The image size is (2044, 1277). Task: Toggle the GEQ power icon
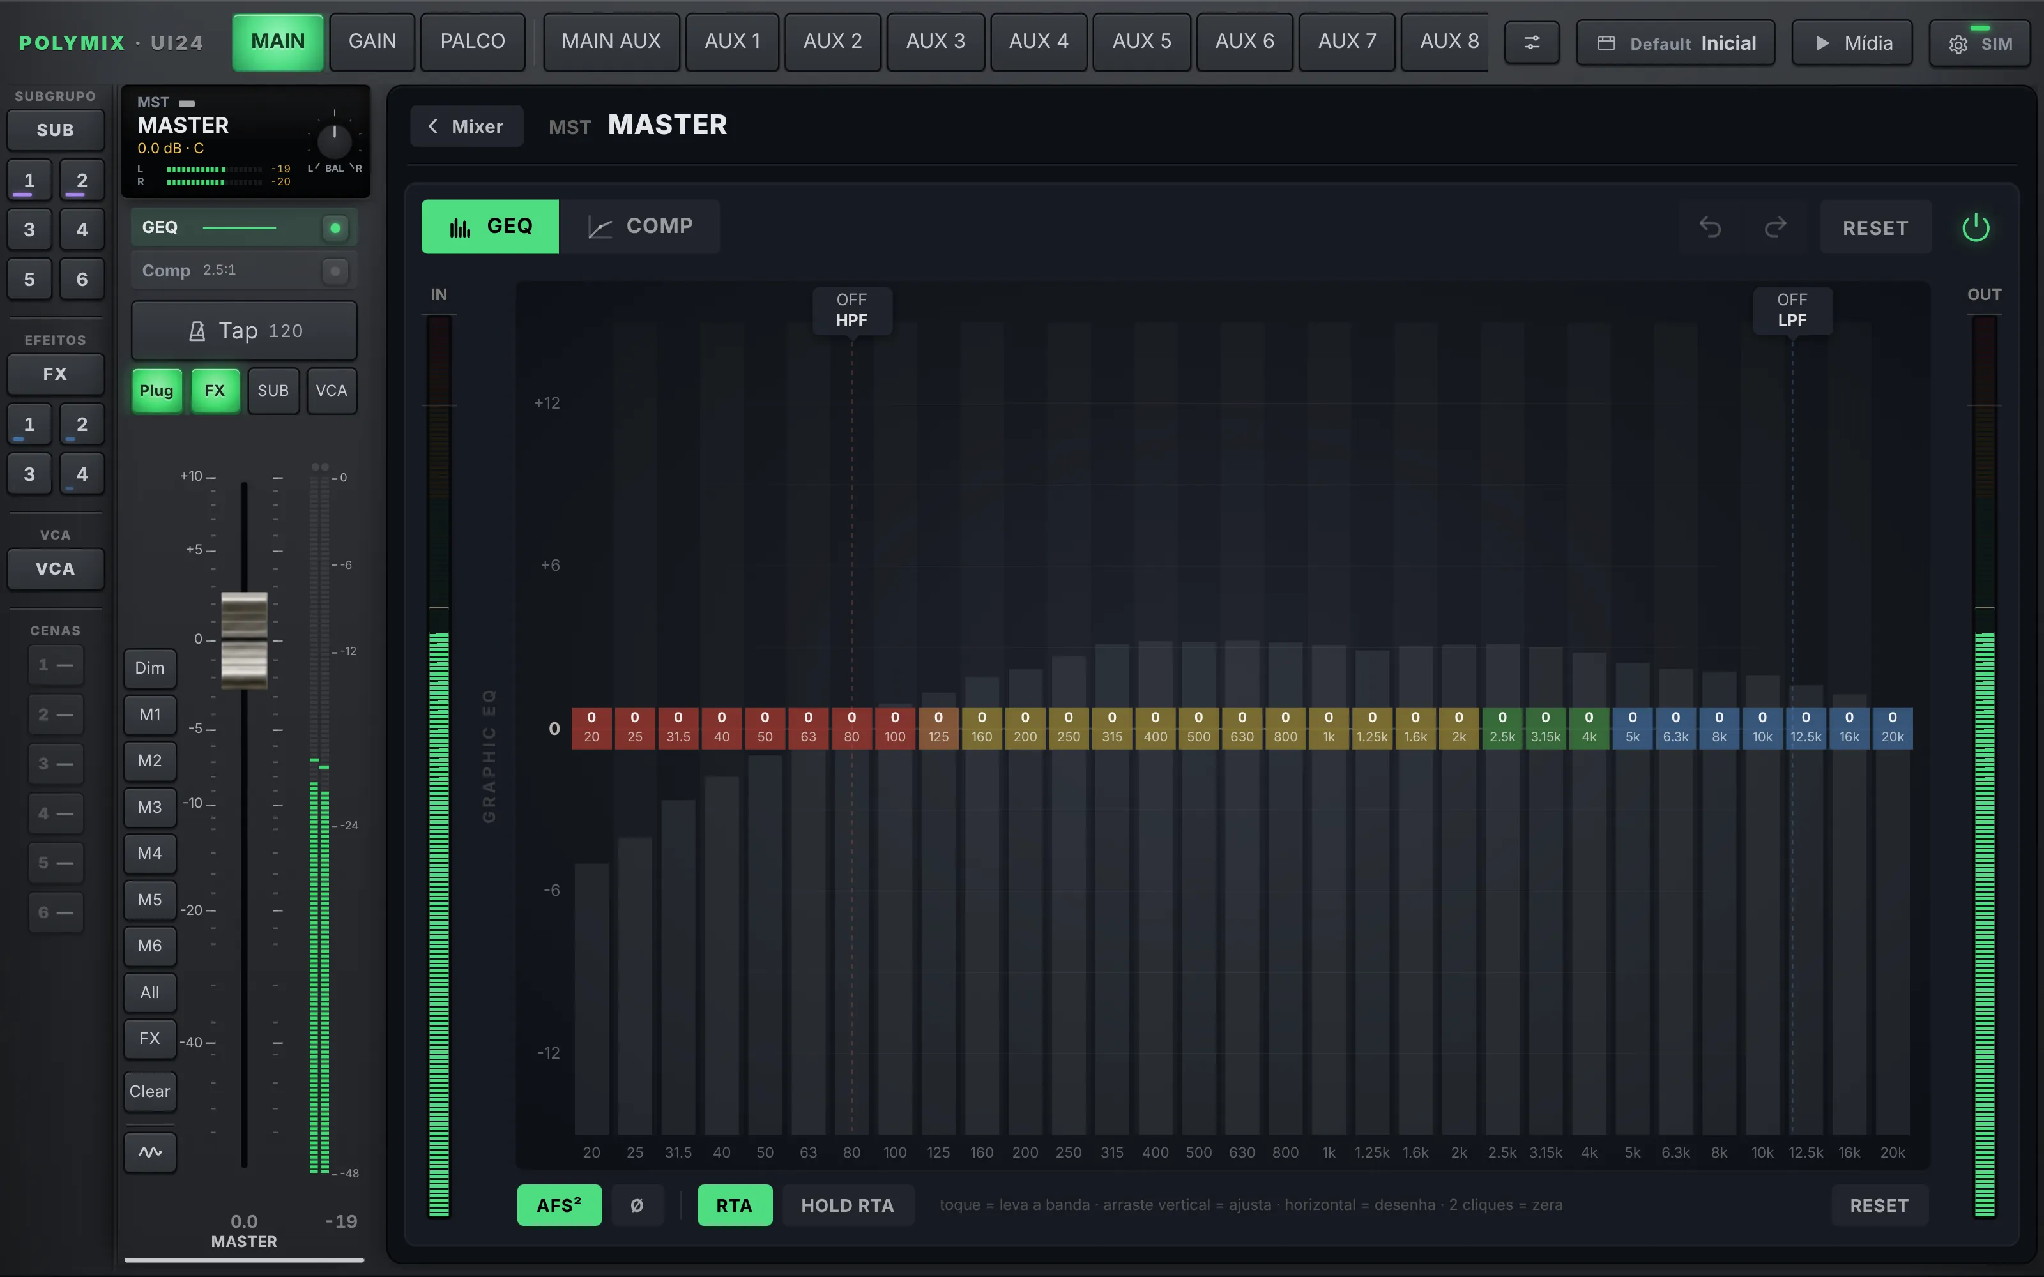1976,227
